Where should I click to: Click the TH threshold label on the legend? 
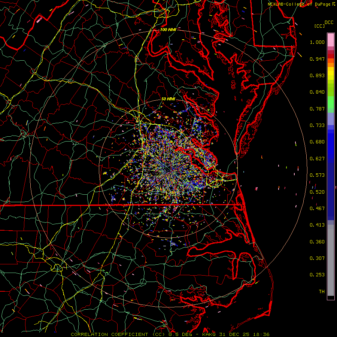tap(322, 292)
